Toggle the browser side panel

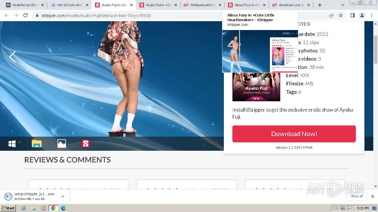click(x=352, y=15)
